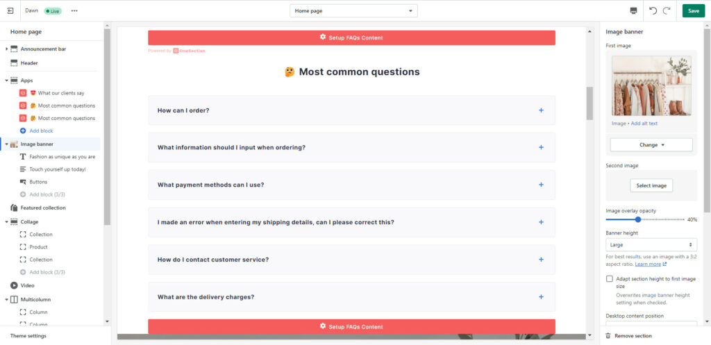This screenshot has width=711, height=345.
Task: Select the What our clients say block
Action: [x=57, y=93]
